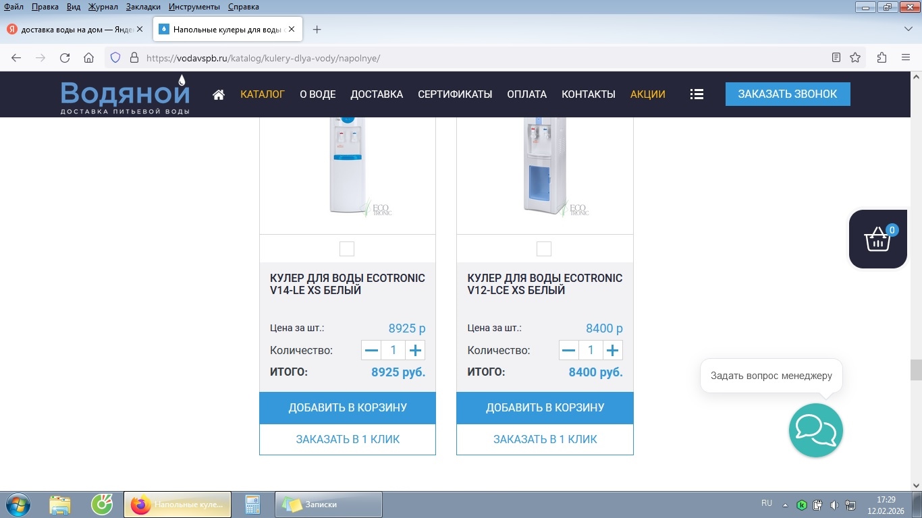Decrease quantity for Ecotronic V12-LCE XS
Screen dimensions: 922x518
569,351
